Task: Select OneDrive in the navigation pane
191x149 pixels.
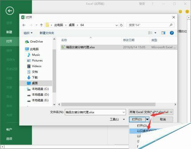Action: click(34, 42)
